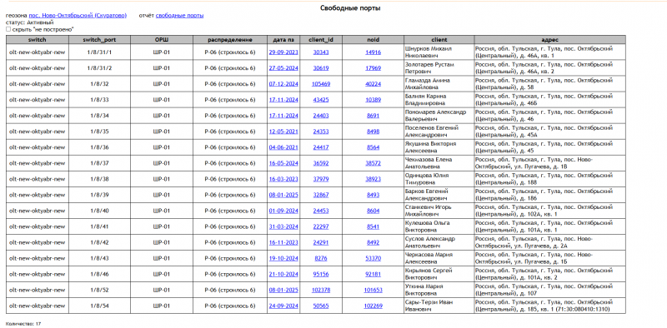Viewport: 667px width, 328px height.
Task: Open noid link 38923
Action: pyautogui.click(x=373, y=179)
